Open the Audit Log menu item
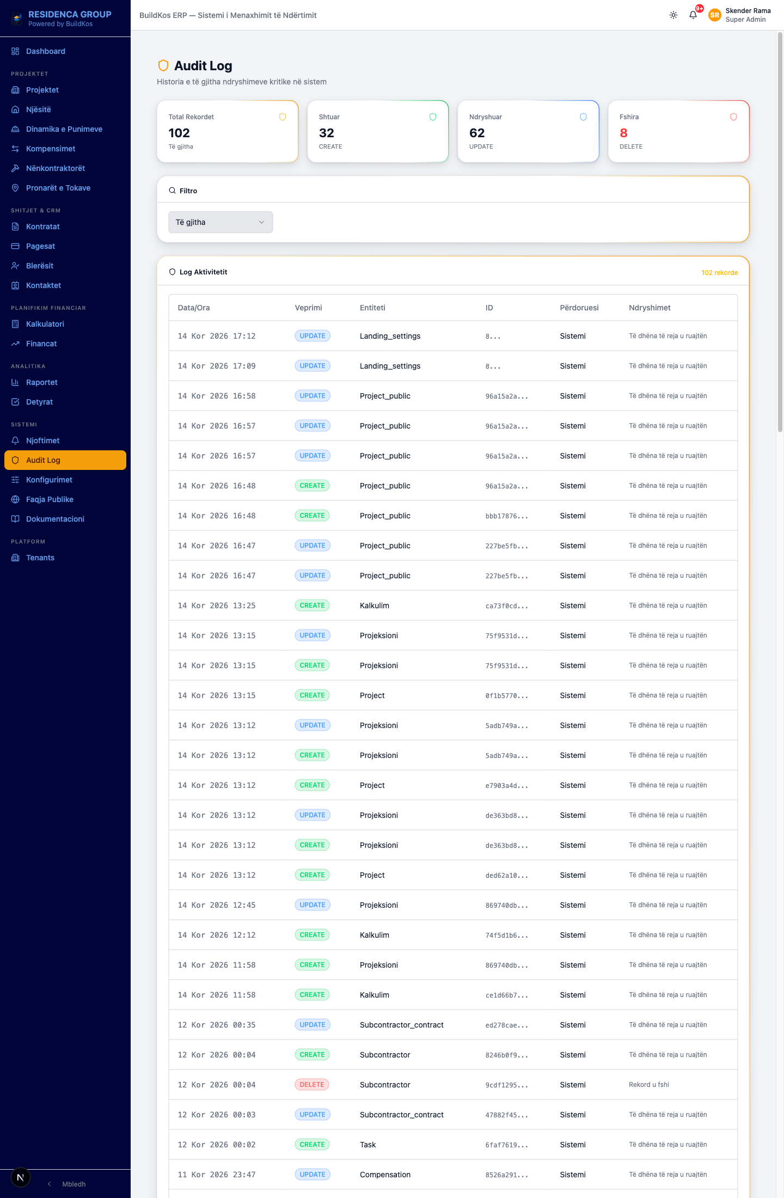784x1198 pixels. pyautogui.click(x=65, y=460)
